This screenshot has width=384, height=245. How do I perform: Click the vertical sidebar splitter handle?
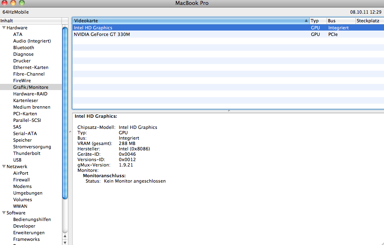point(70,132)
